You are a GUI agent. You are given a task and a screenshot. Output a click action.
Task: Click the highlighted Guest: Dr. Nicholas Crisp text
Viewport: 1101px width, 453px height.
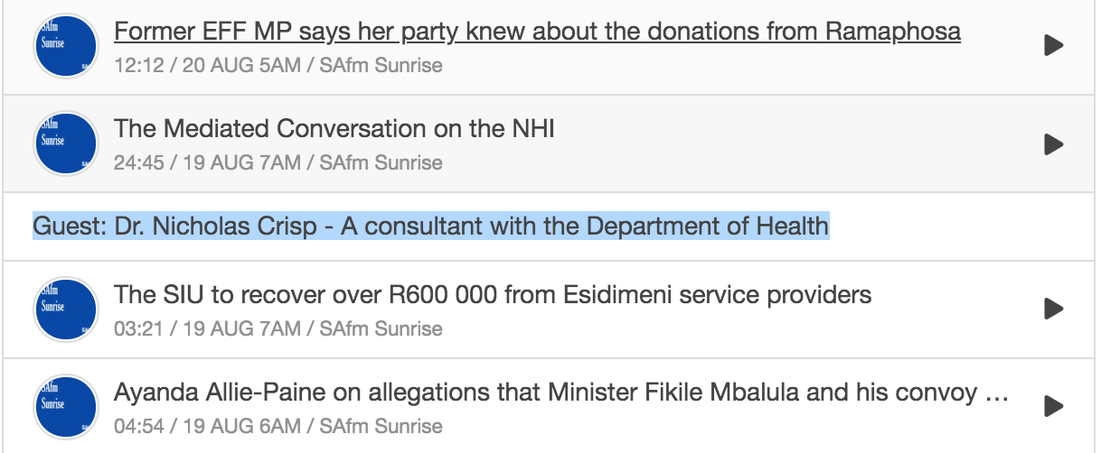[x=430, y=226]
